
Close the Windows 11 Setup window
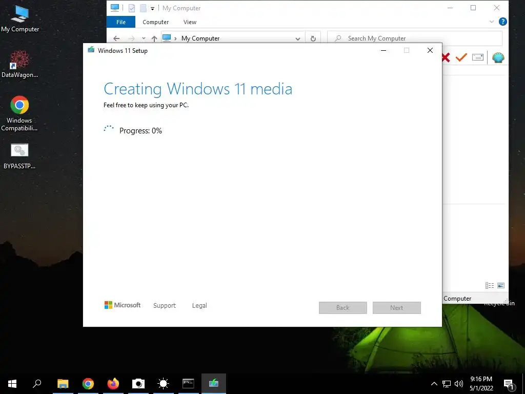click(430, 51)
